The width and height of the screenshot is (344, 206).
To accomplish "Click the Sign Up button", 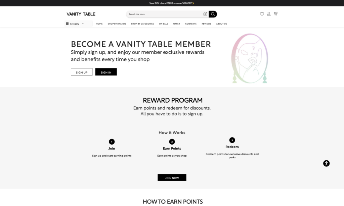I will [82, 72].
